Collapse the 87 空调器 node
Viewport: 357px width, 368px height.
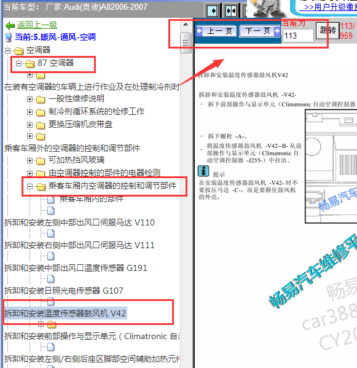coord(18,63)
